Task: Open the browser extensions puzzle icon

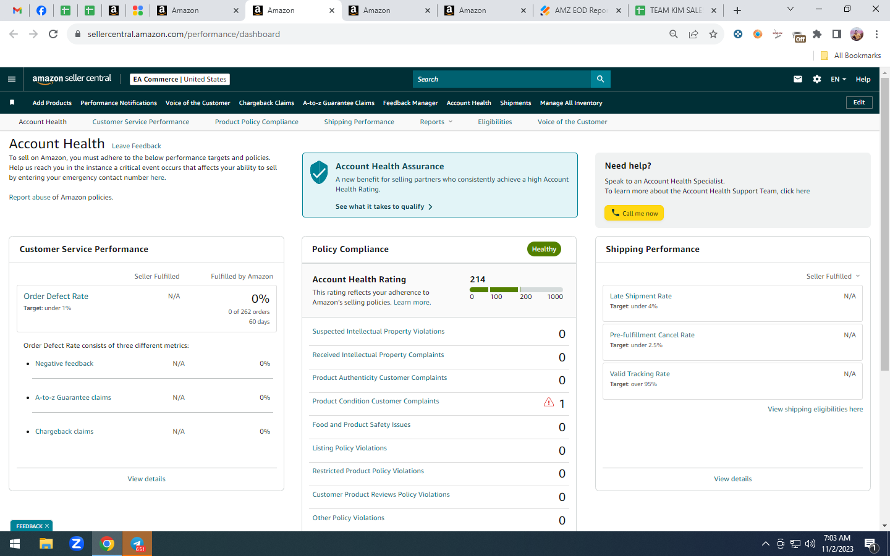Action: pyautogui.click(x=817, y=34)
